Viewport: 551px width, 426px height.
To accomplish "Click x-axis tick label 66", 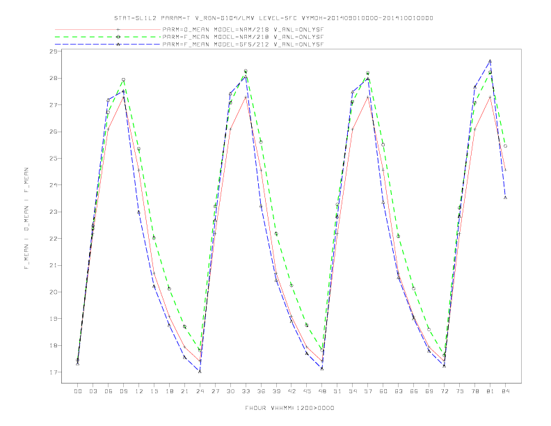I will [414, 391].
